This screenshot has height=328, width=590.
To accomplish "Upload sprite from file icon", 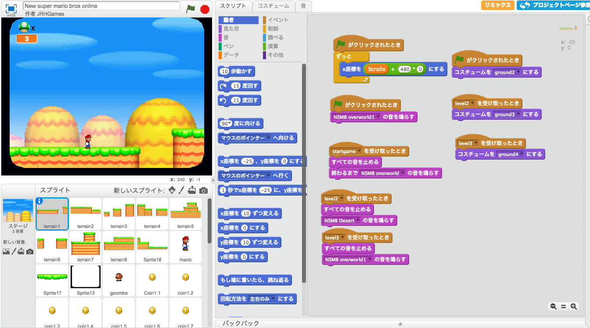I will click(x=192, y=190).
